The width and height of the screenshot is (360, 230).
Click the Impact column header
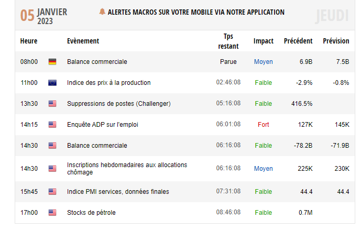pyautogui.click(x=264, y=41)
